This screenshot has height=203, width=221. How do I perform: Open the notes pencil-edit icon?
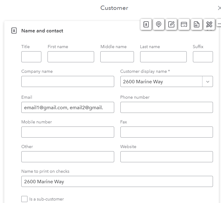171,24
